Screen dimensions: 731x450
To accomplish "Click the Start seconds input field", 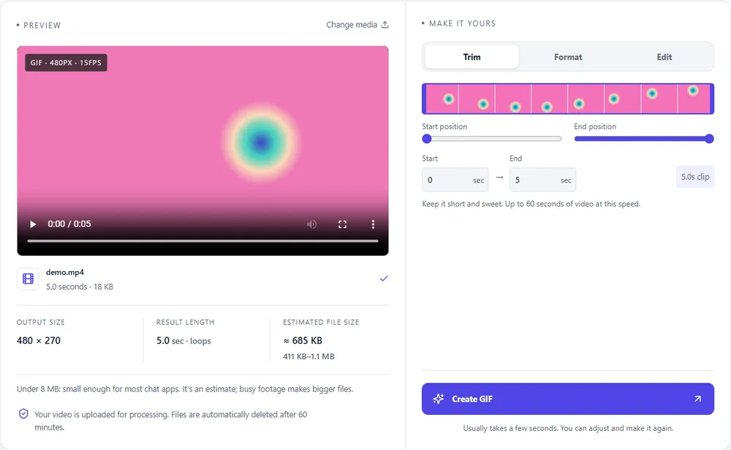I will [455, 180].
